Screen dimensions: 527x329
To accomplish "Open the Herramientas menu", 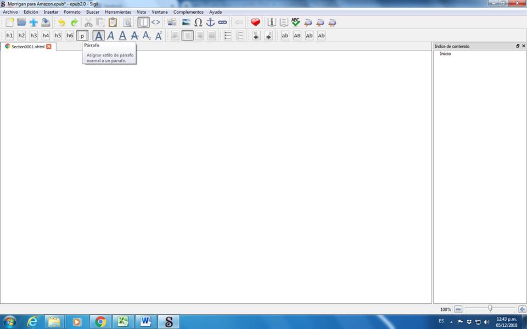I will (x=117, y=12).
